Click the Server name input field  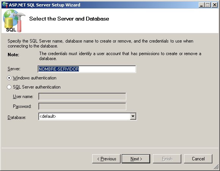87,69
